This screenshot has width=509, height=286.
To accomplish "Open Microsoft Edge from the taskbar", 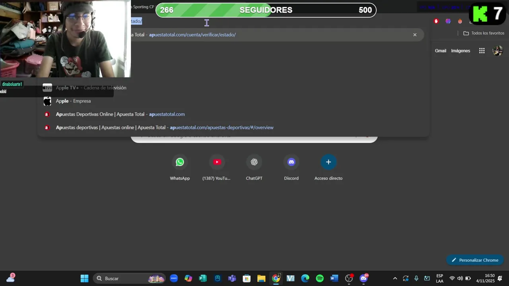I will tap(305, 278).
